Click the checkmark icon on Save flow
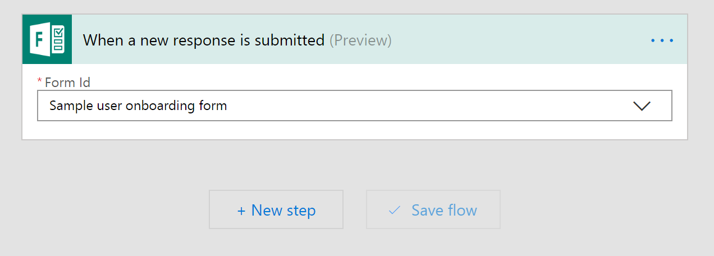Viewport: 714px width, 256px height. point(395,211)
